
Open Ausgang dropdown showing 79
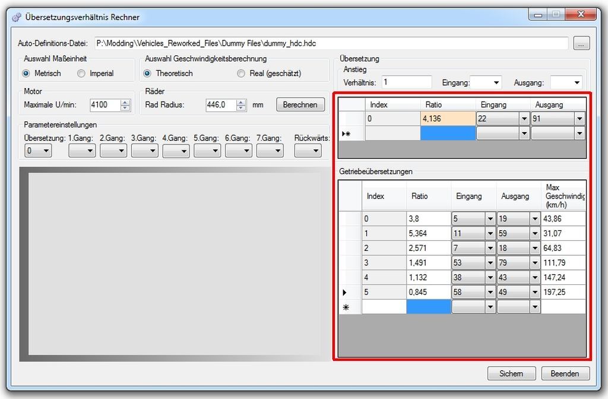(535, 263)
